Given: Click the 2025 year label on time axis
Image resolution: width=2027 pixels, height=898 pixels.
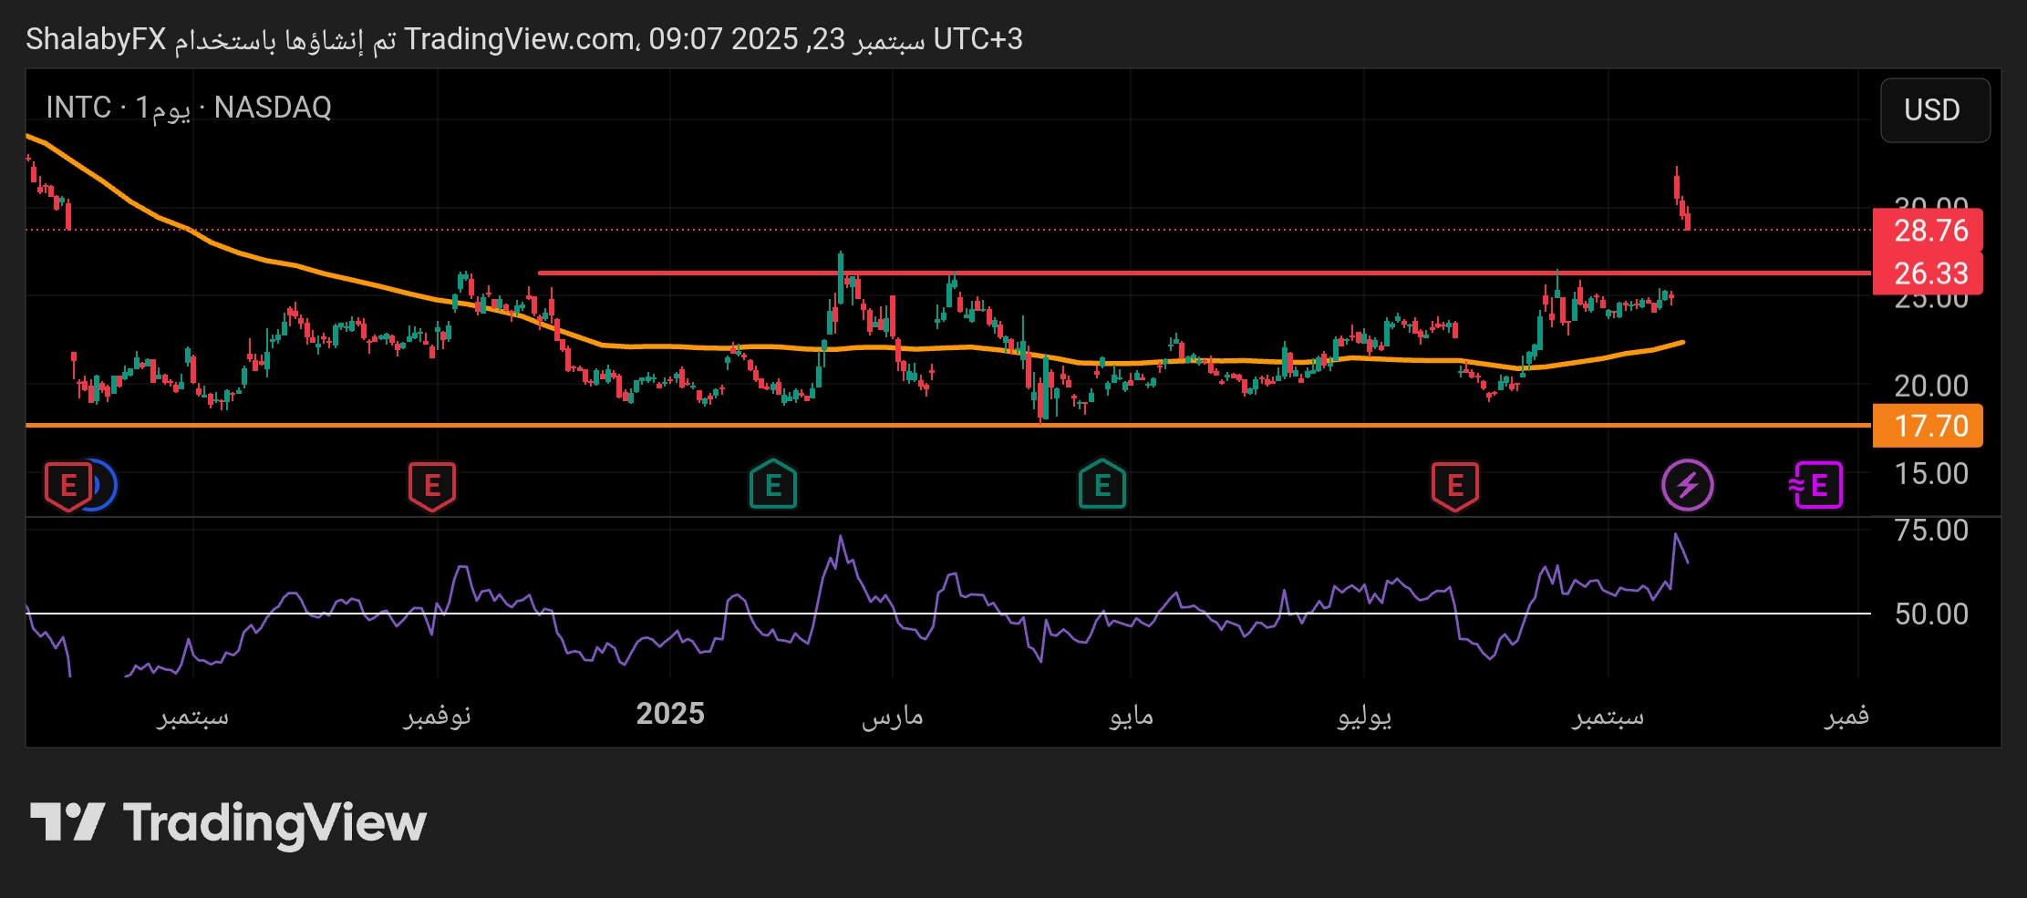Looking at the screenshot, I should (670, 714).
